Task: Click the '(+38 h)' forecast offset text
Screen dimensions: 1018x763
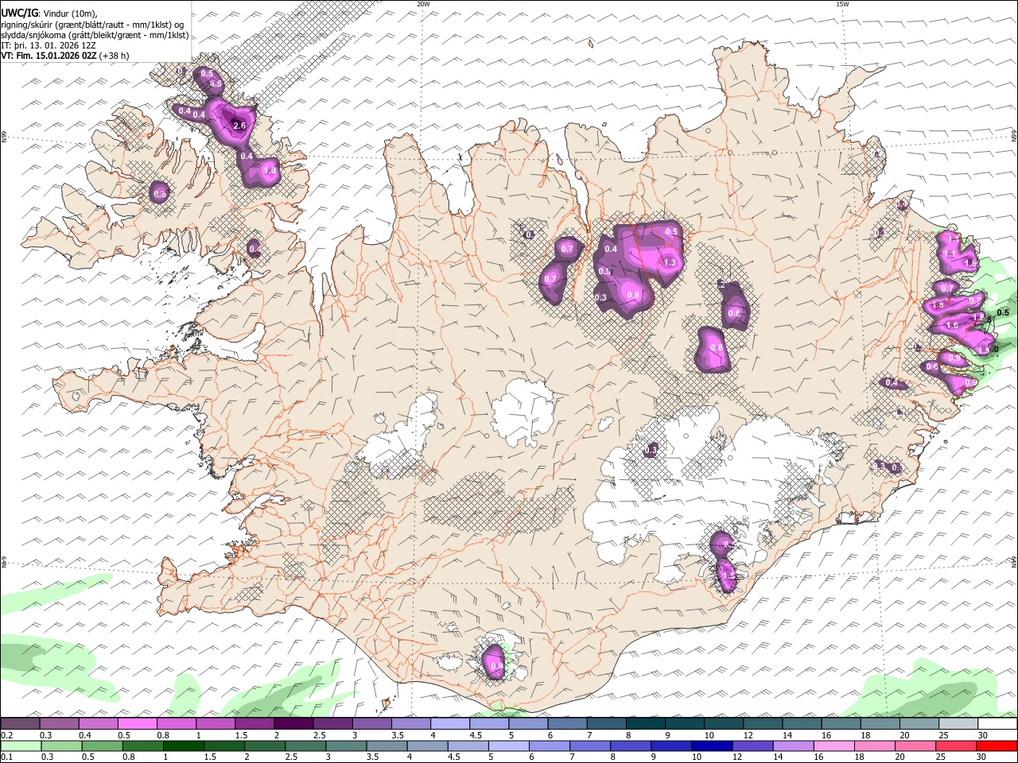Action: coord(115,56)
